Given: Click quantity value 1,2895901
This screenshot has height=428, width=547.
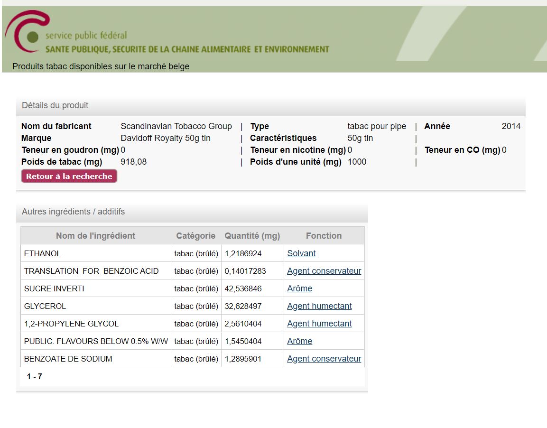Looking at the screenshot, I should (x=243, y=359).
